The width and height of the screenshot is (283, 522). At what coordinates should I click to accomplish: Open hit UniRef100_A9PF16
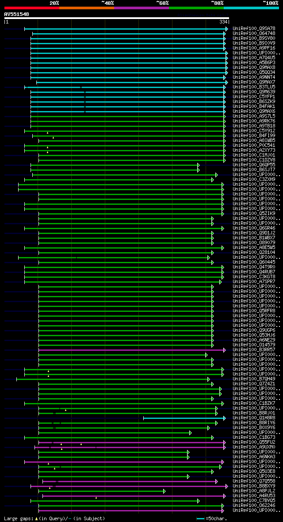click(x=254, y=48)
